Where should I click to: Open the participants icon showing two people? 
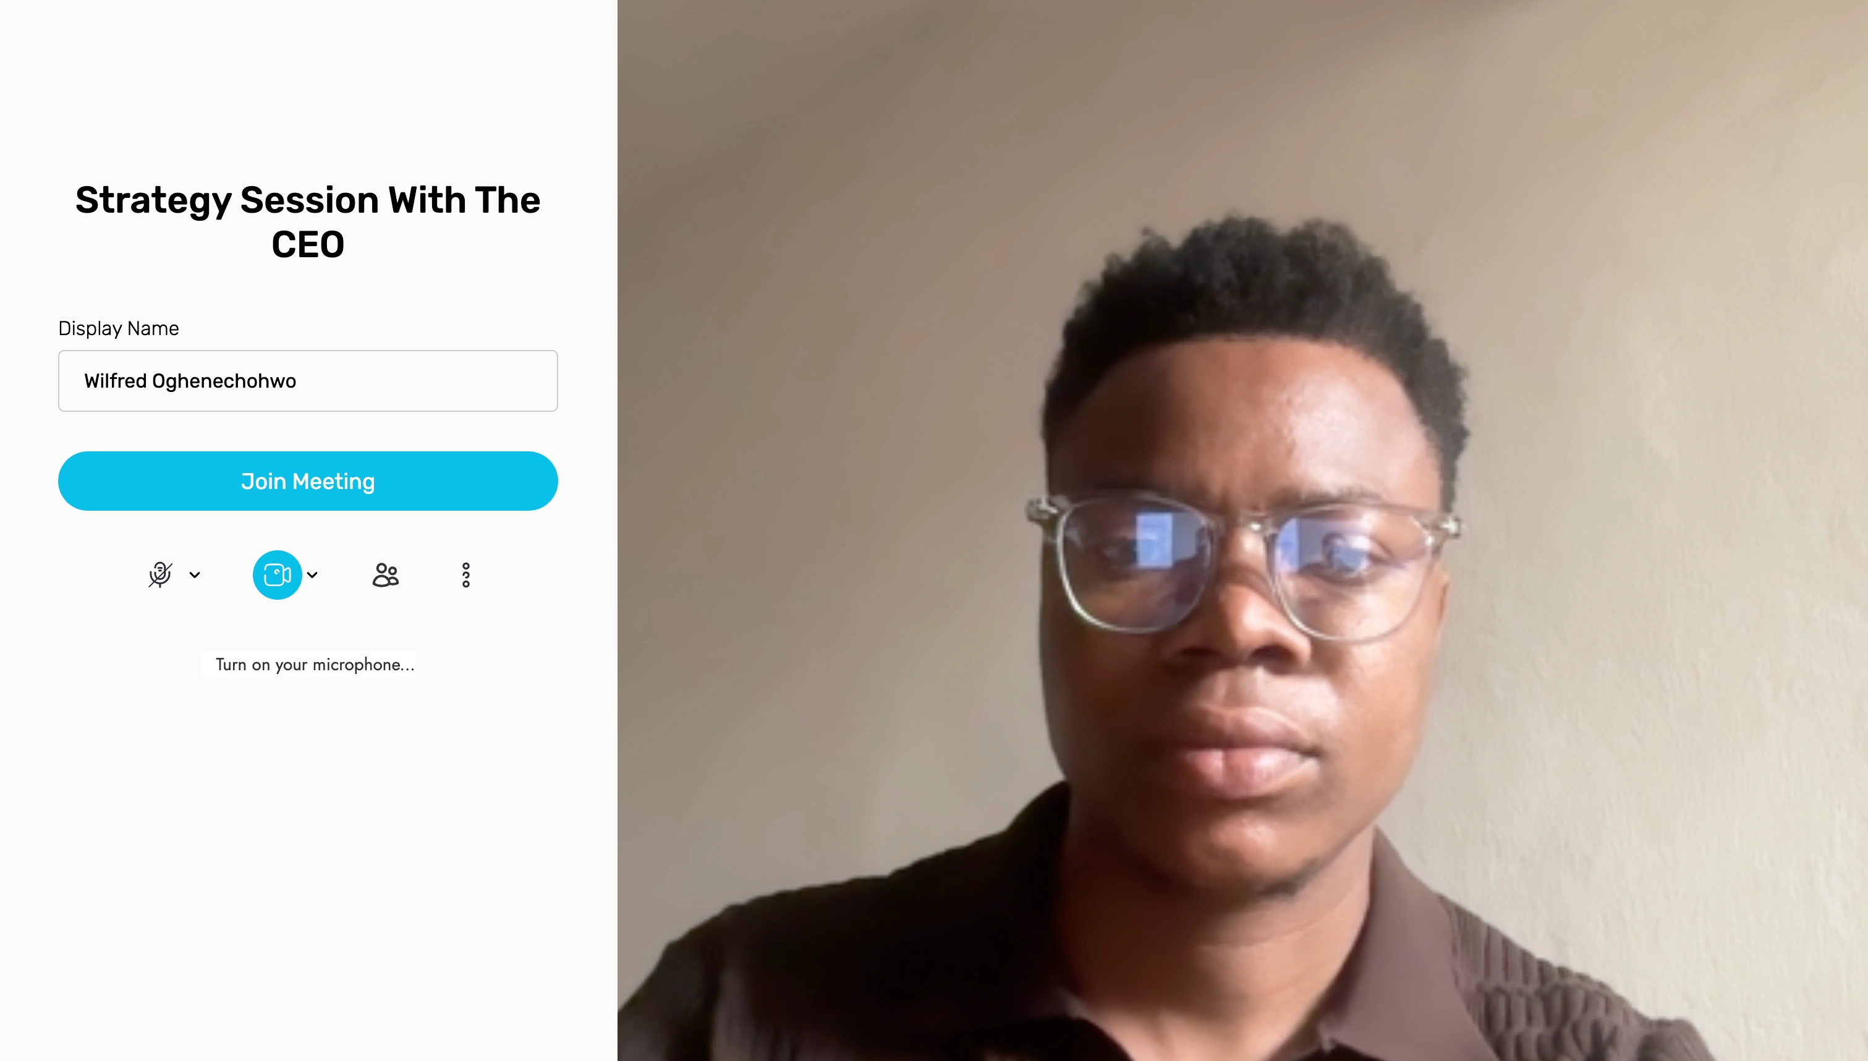[385, 575]
